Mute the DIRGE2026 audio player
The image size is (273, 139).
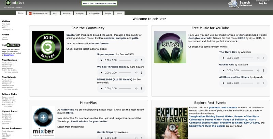tap(136, 89)
